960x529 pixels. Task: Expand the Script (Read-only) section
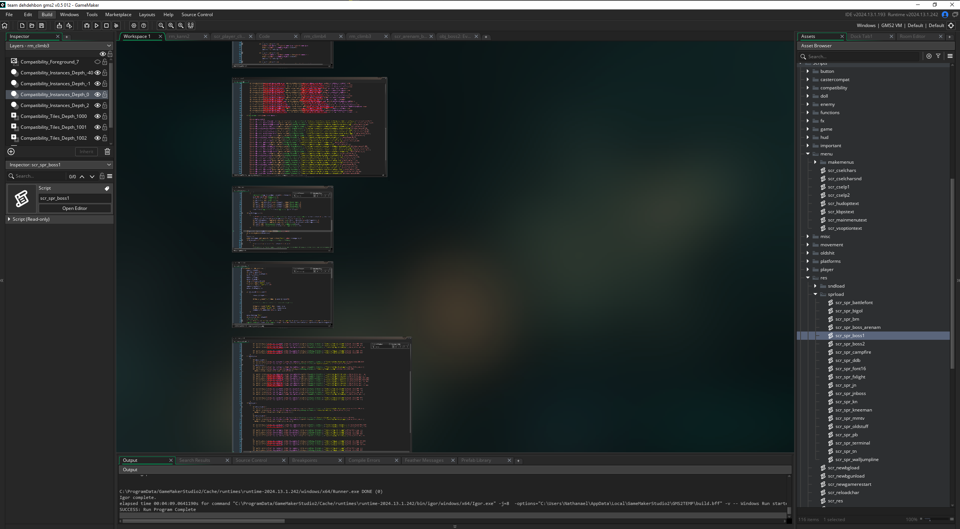point(9,219)
